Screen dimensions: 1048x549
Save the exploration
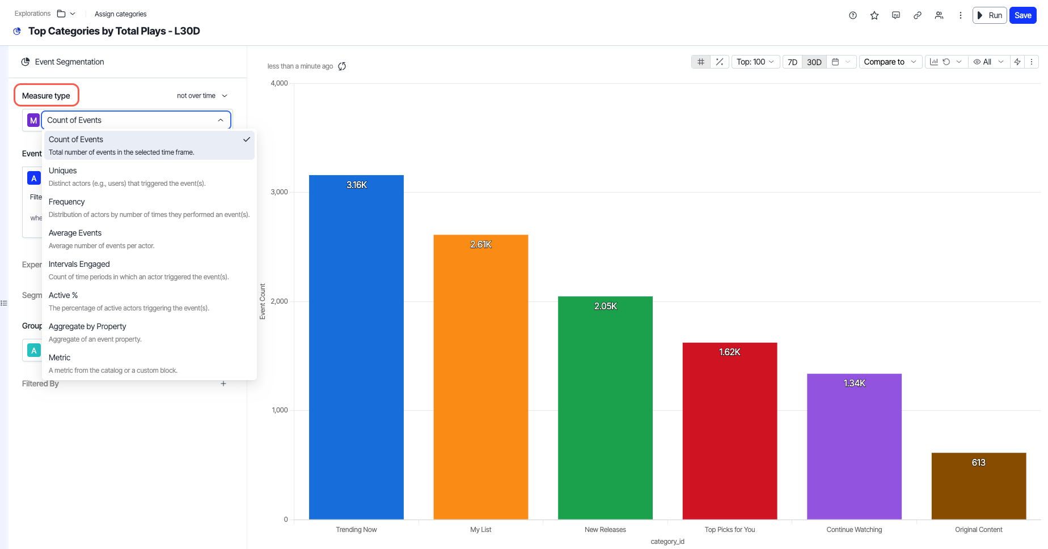1022,15
